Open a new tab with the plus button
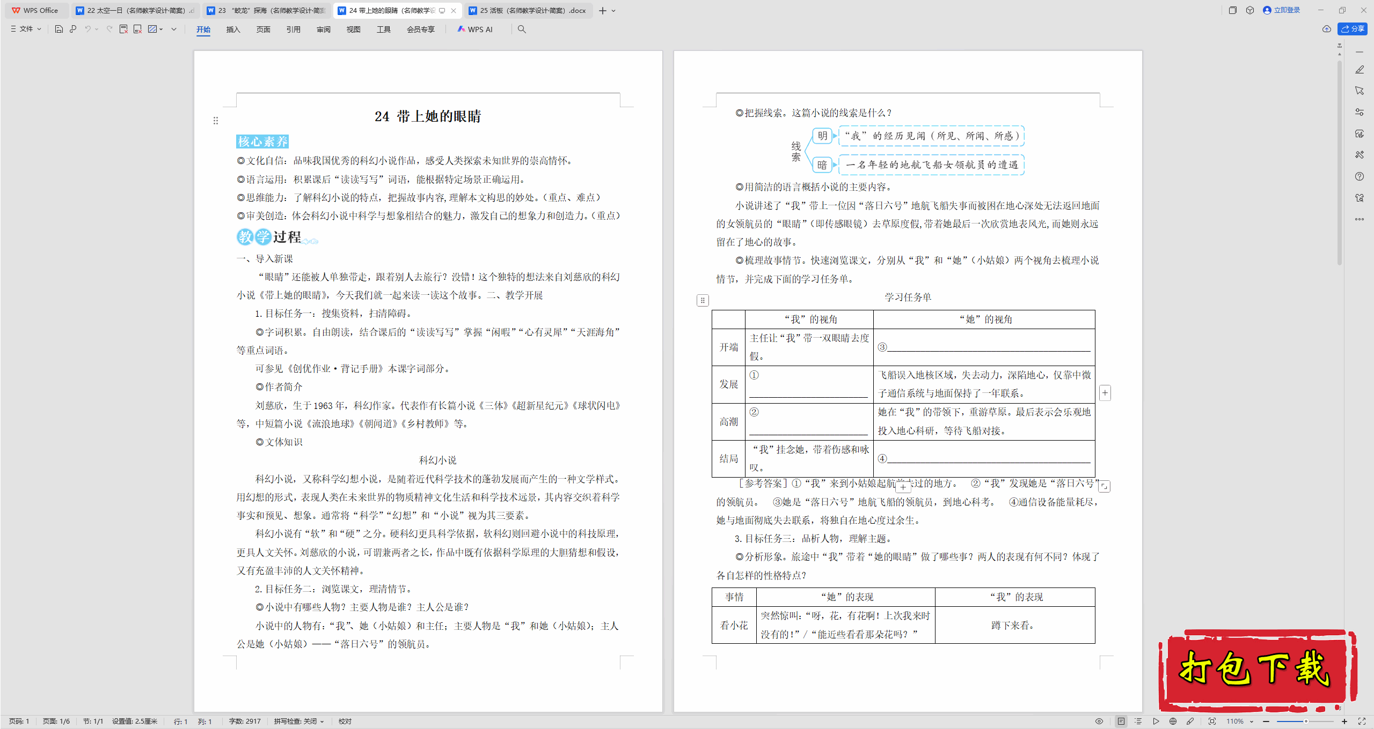 603,11
